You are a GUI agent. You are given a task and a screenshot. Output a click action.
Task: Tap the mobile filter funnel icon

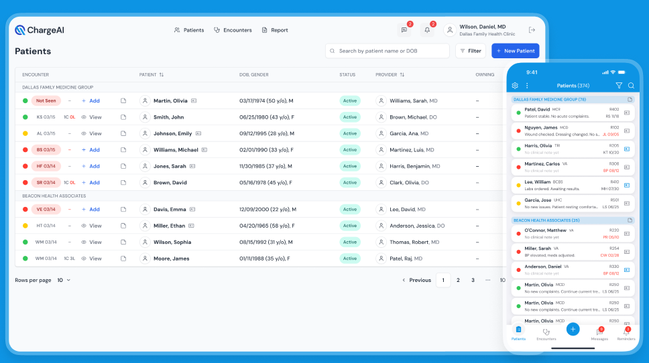click(x=619, y=86)
